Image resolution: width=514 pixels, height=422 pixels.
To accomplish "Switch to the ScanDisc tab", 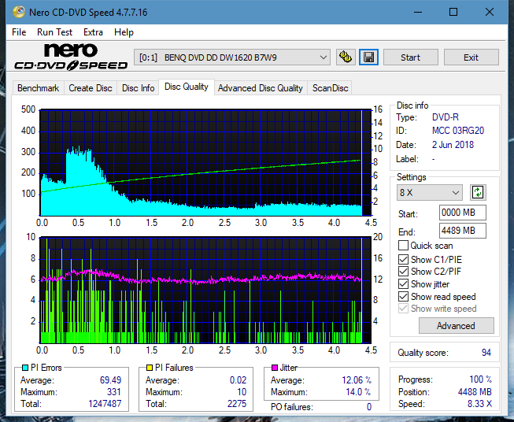I will (330, 88).
